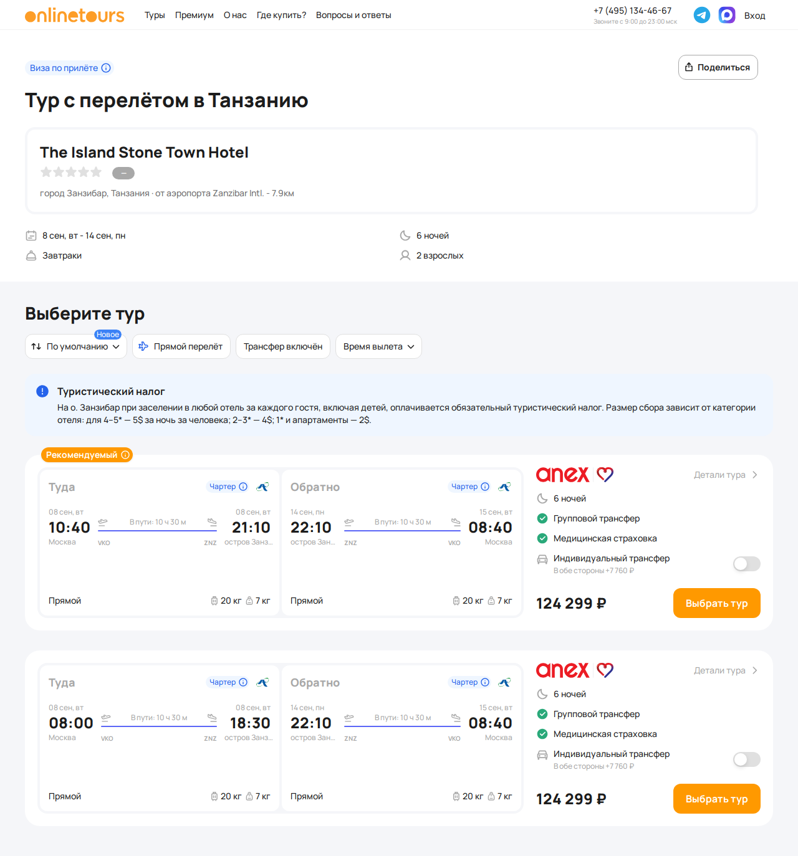Click the airline logo in second Туда card
The height and width of the screenshot is (856, 798).
coord(262,682)
